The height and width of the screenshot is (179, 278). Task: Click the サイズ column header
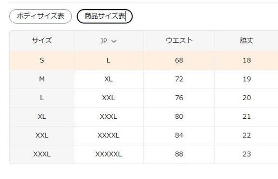pyautogui.click(x=42, y=41)
